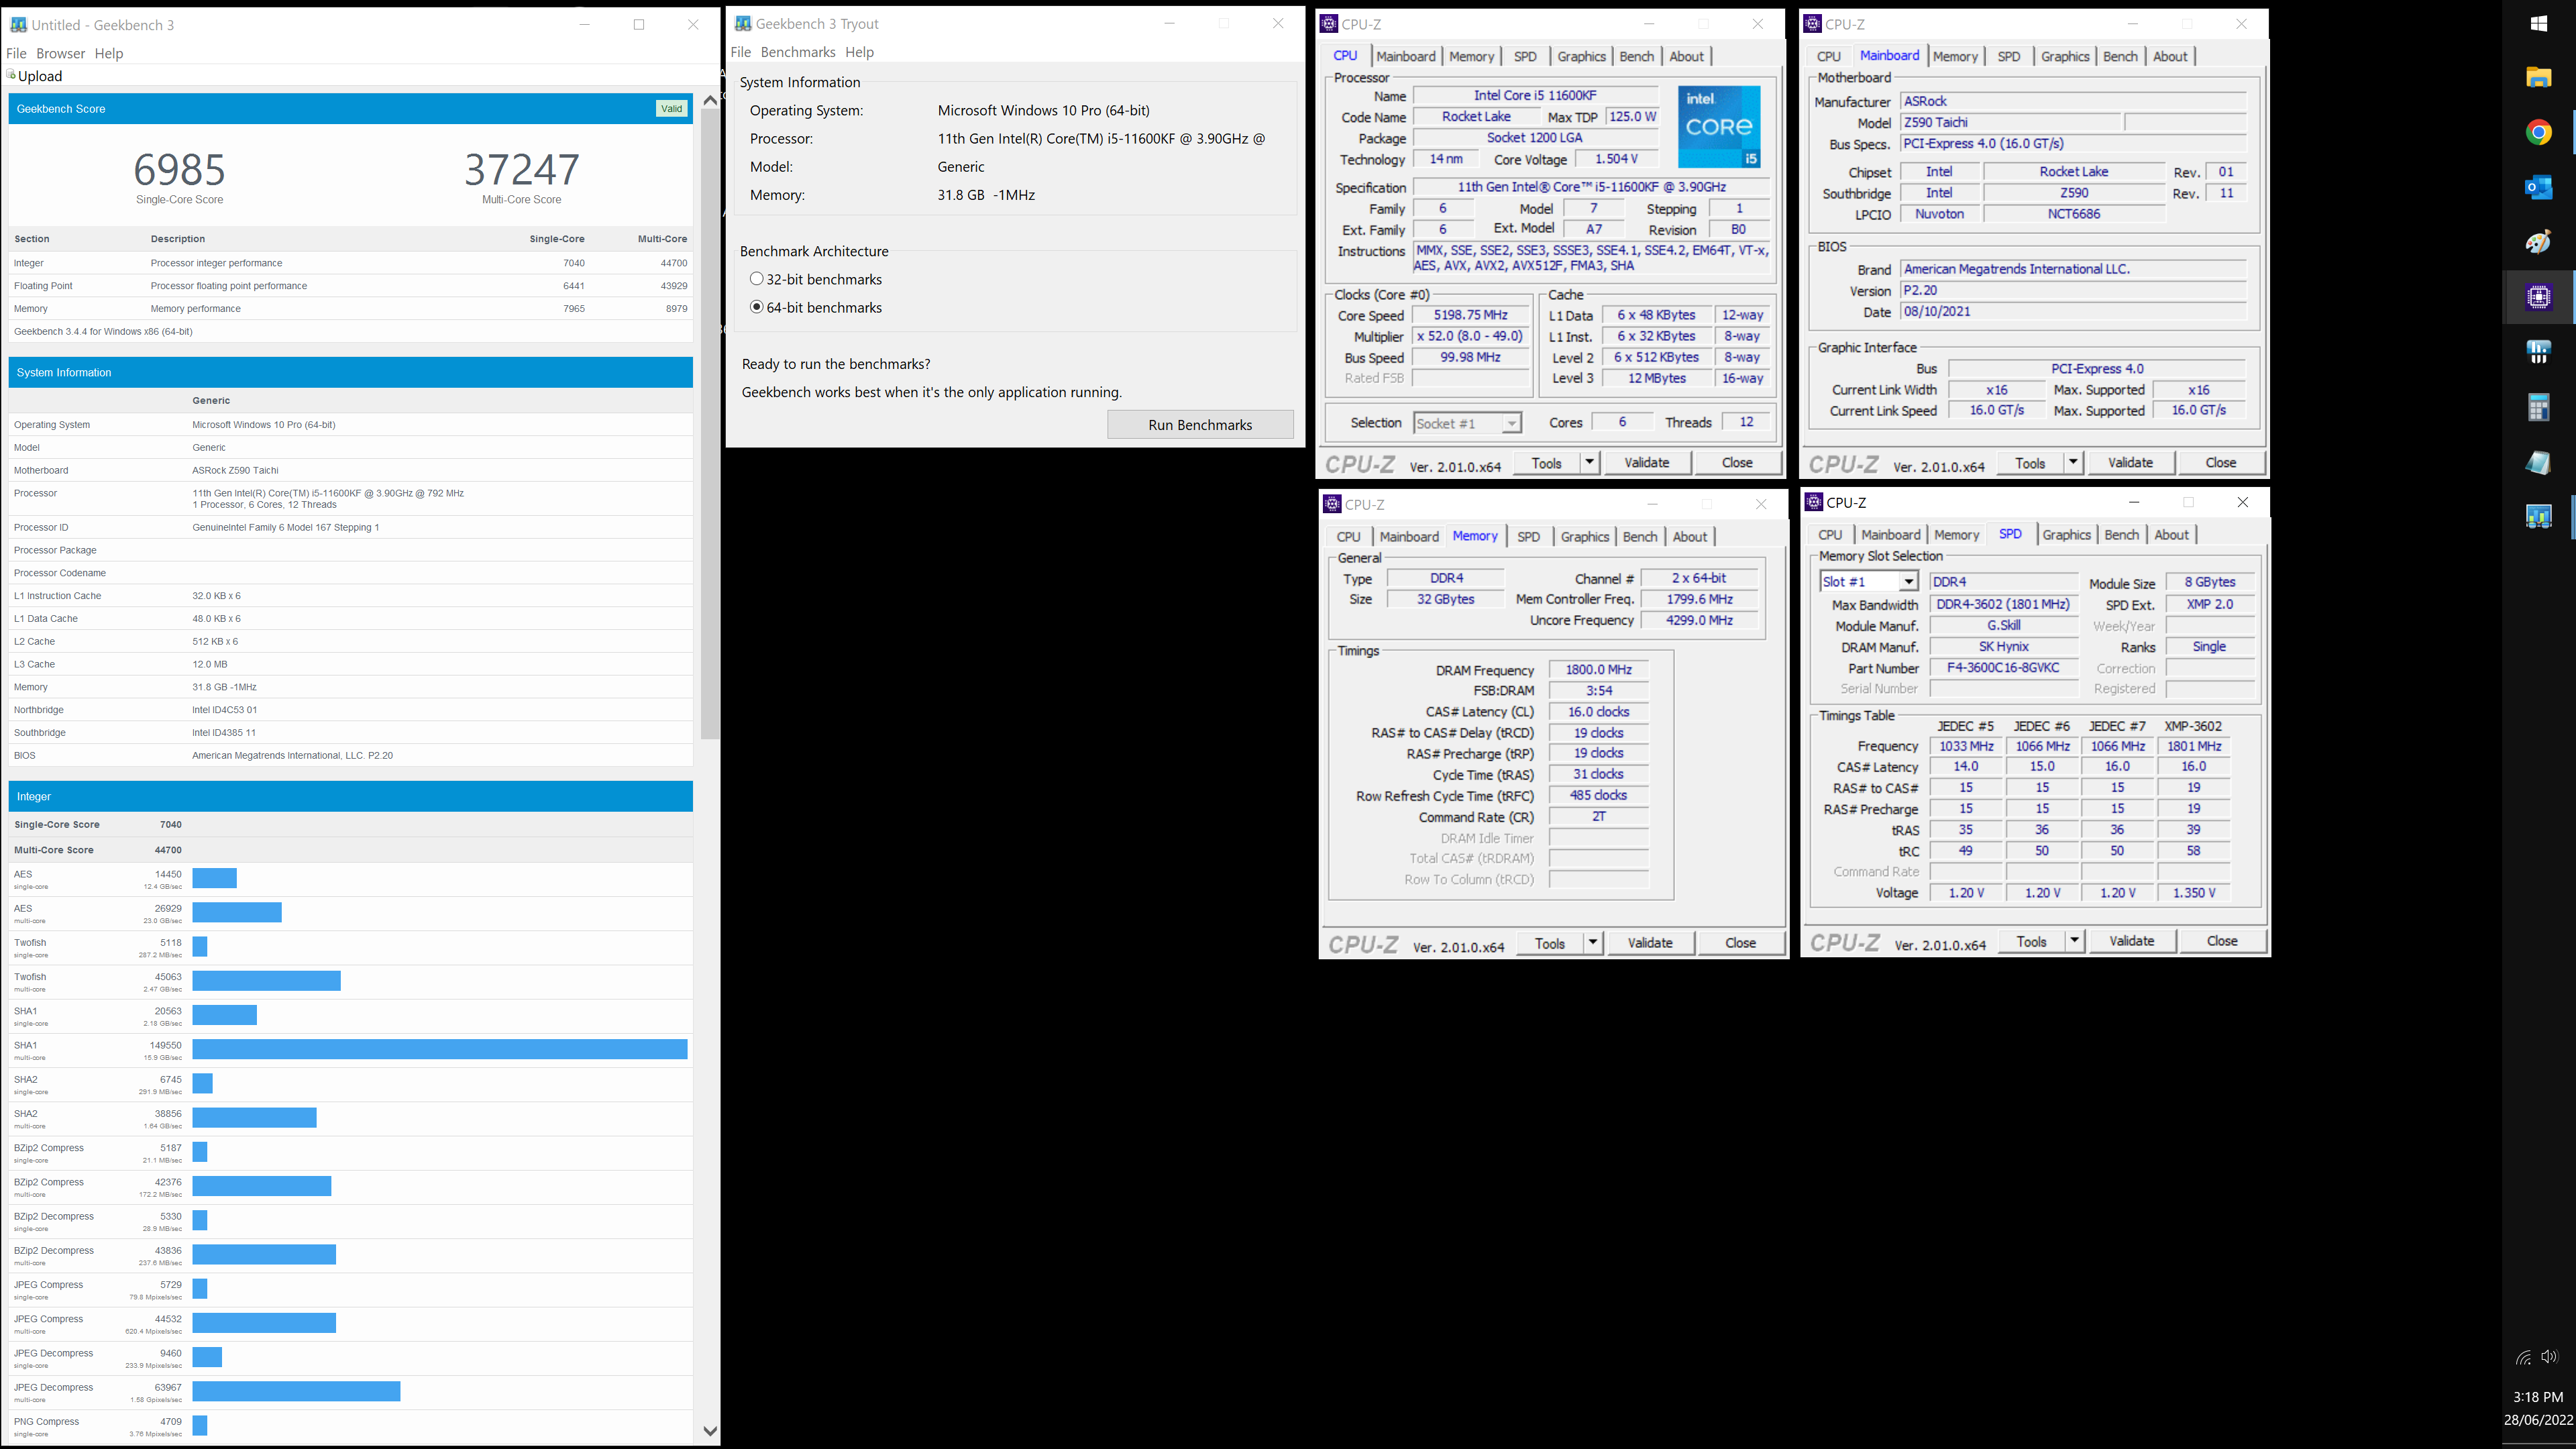Click the scroll down arrow in Geekbench results
This screenshot has width=2576, height=1449.
tap(710, 1431)
